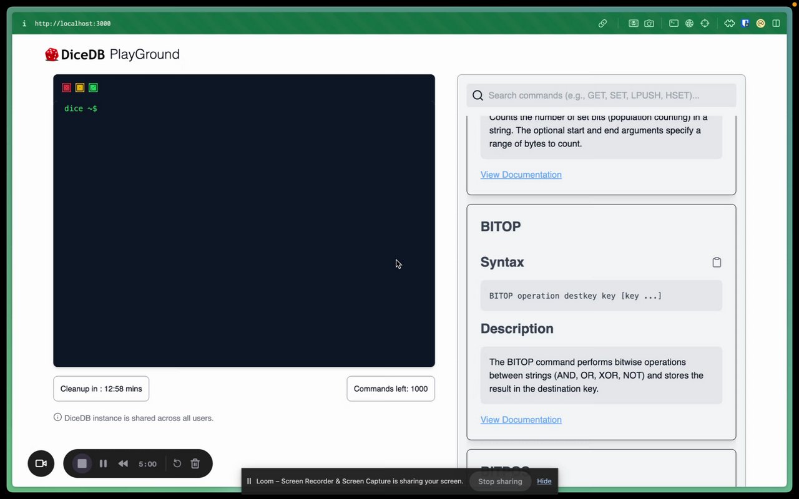This screenshot has width=799, height=499.
Task: Open the Bitwarden shield extension
Action: click(745, 23)
